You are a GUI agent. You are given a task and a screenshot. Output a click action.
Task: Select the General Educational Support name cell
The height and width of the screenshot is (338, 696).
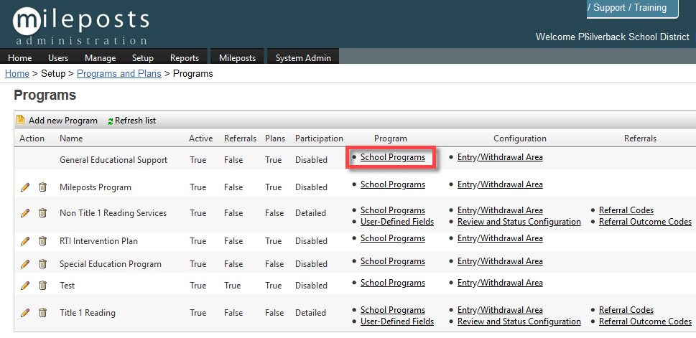pos(113,160)
